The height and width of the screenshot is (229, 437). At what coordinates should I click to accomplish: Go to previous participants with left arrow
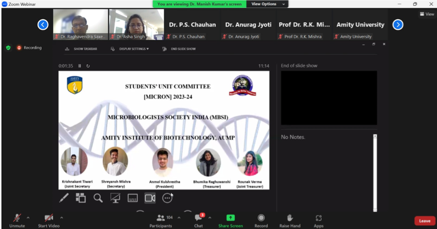click(43, 25)
